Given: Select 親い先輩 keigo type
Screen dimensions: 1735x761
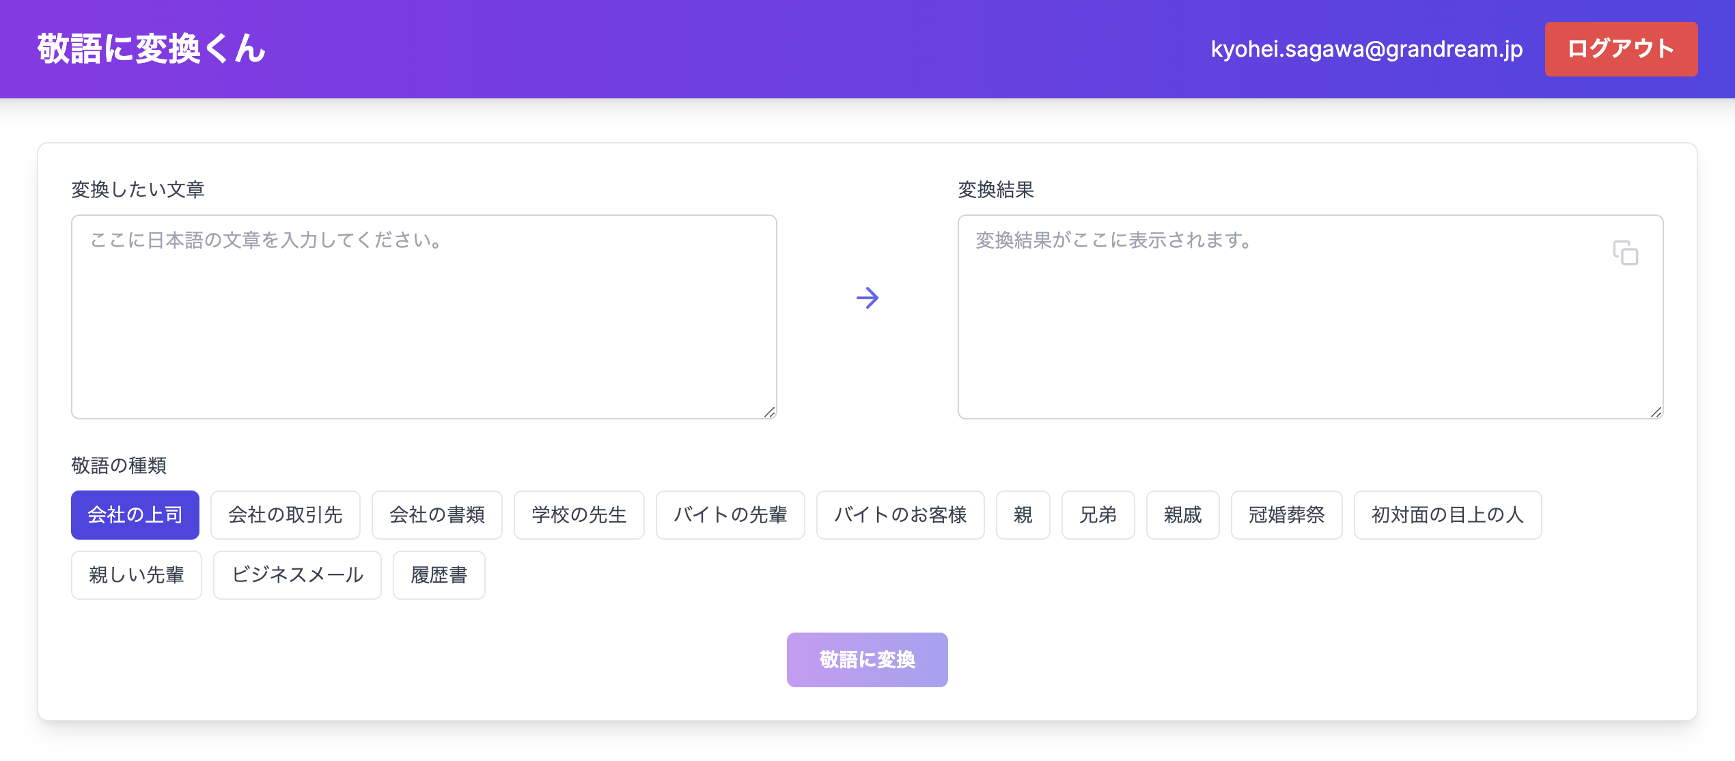Looking at the screenshot, I should point(134,573).
